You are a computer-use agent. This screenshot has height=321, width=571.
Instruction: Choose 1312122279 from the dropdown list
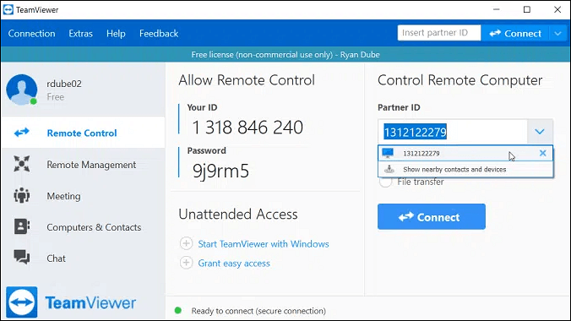(x=465, y=153)
